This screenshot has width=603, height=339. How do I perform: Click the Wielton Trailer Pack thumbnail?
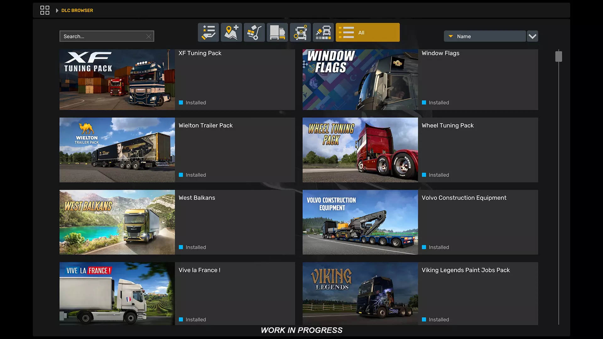[117, 150]
